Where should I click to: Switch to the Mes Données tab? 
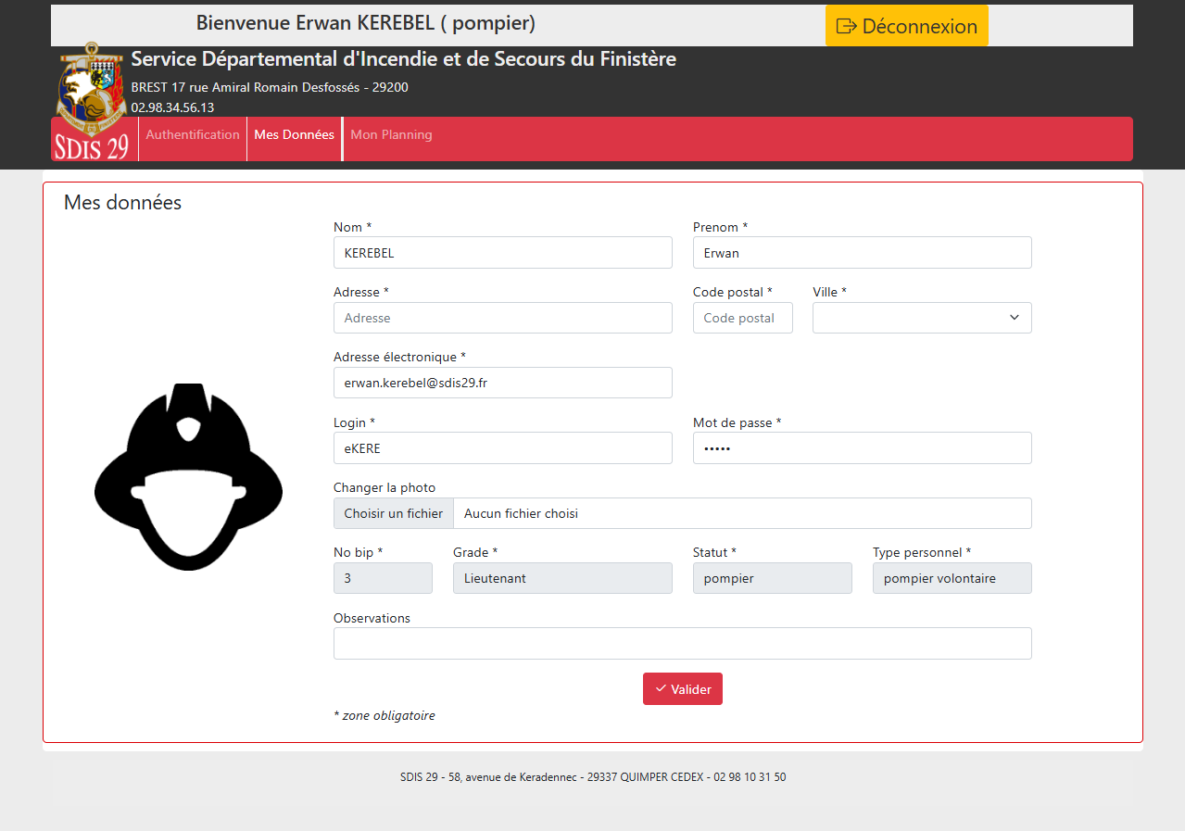(x=294, y=135)
